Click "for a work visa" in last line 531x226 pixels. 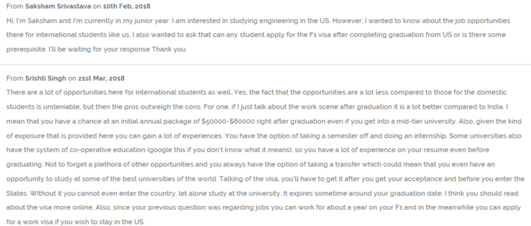[28, 222]
